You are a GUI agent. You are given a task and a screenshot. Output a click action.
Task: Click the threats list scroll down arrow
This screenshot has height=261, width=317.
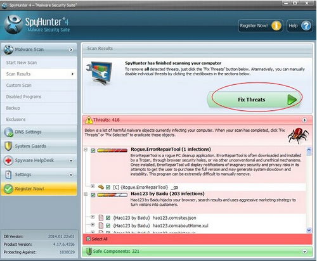[x=309, y=230]
